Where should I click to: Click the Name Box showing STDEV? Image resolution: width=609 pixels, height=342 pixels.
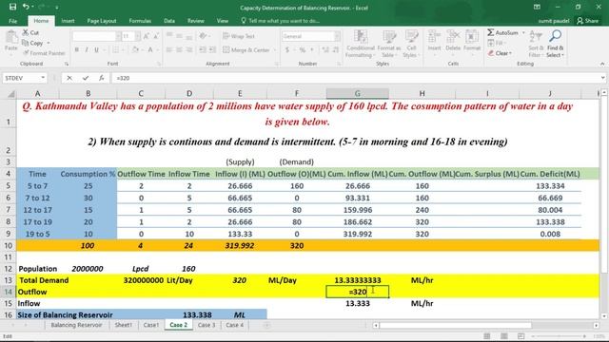(x=21, y=78)
